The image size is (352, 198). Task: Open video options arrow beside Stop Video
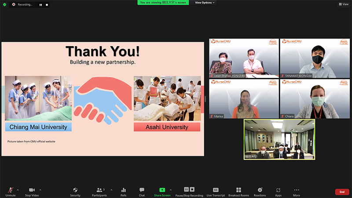(x=40, y=190)
